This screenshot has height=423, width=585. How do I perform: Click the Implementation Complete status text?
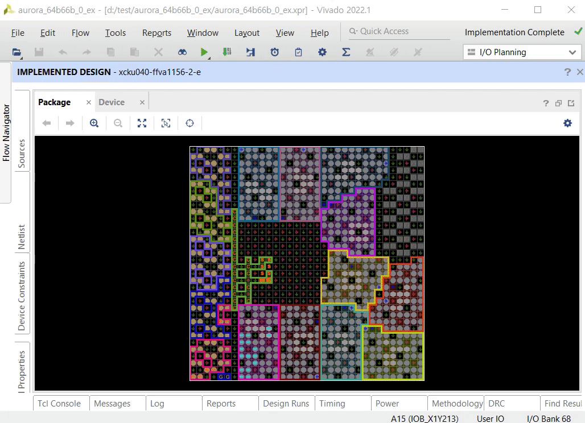point(514,32)
